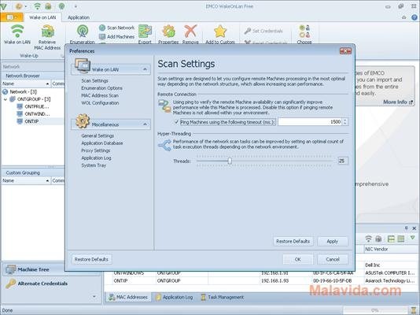
Task: Click bottom-left Restore Defaults button
Action: (x=91, y=260)
